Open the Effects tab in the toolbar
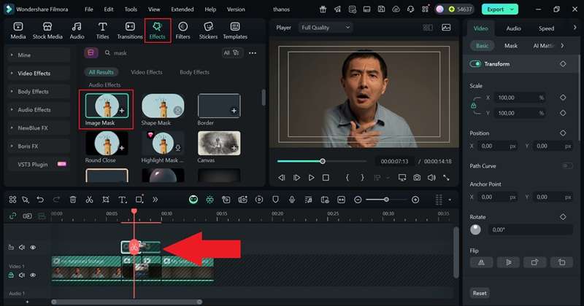Screen dimensions: 584x306 [x=157, y=31]
